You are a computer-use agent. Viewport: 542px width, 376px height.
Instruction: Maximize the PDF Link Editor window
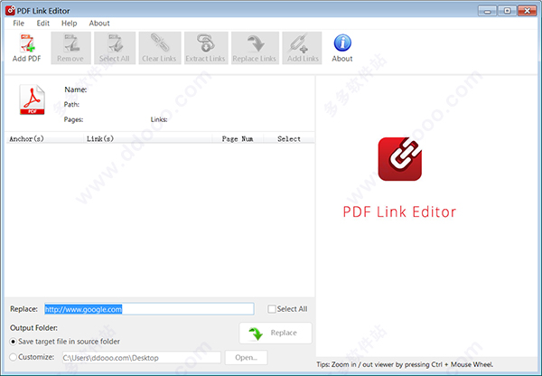[x=507, y=11]
